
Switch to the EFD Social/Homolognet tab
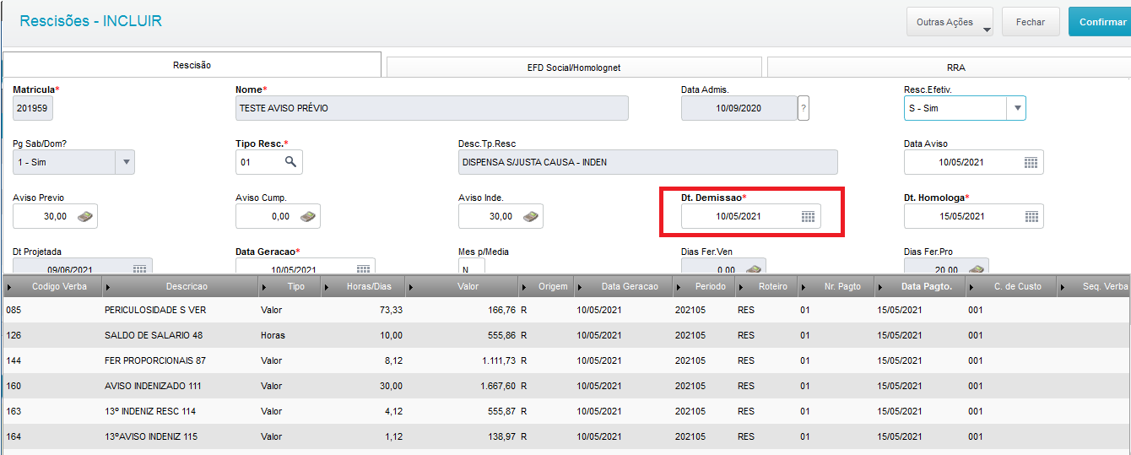pos(574,68)
